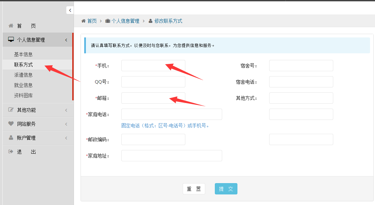The image size is (375, 205).
Task: Select 派遣信息 in the sidebar
Action: click(x=23, y=75)
